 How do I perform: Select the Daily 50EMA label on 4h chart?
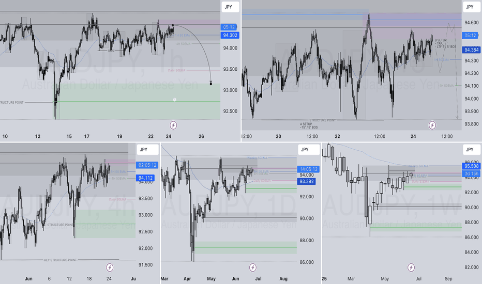coord(117,199)
